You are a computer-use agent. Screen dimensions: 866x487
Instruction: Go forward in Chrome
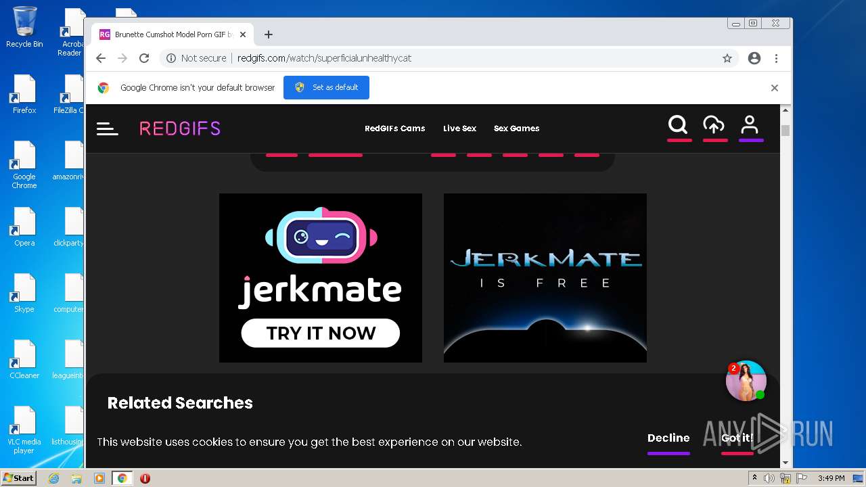[x=122, y=58]
